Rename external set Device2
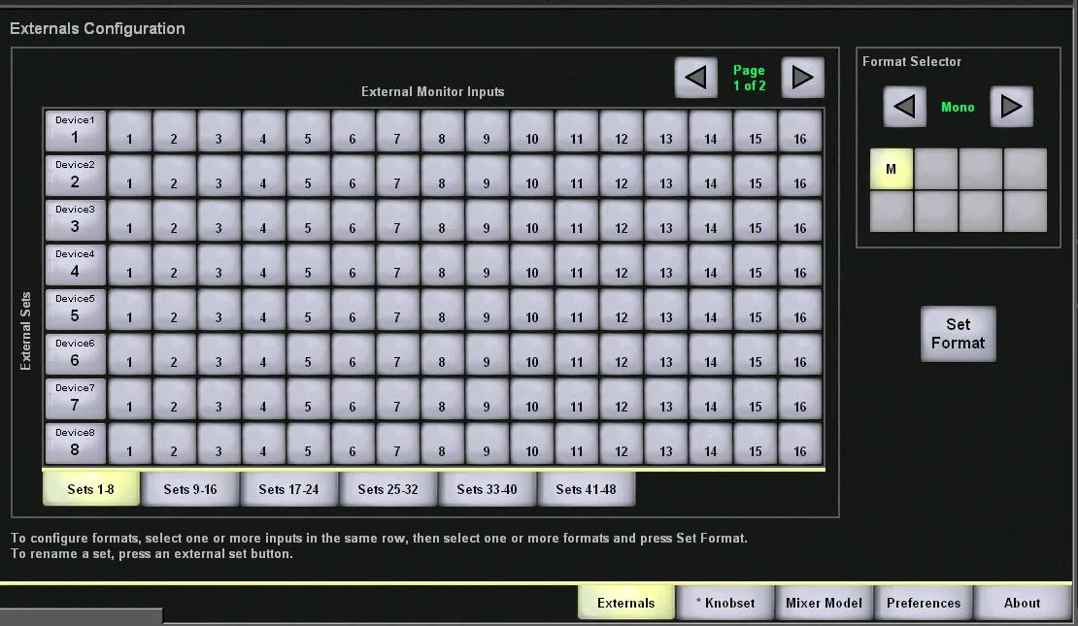The height and width of the screenshot is (626, 1078). point(76,176)
